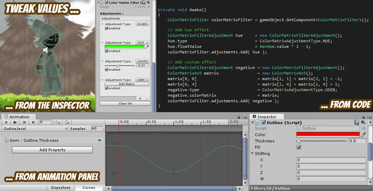Grab the drag handle of the USER adjustment
The image size is (373, 191).
(102, 80)
